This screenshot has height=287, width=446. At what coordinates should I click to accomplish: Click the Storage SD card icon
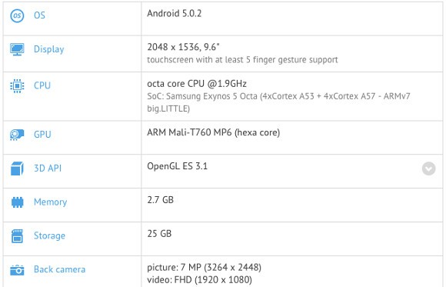pos(17,236)
